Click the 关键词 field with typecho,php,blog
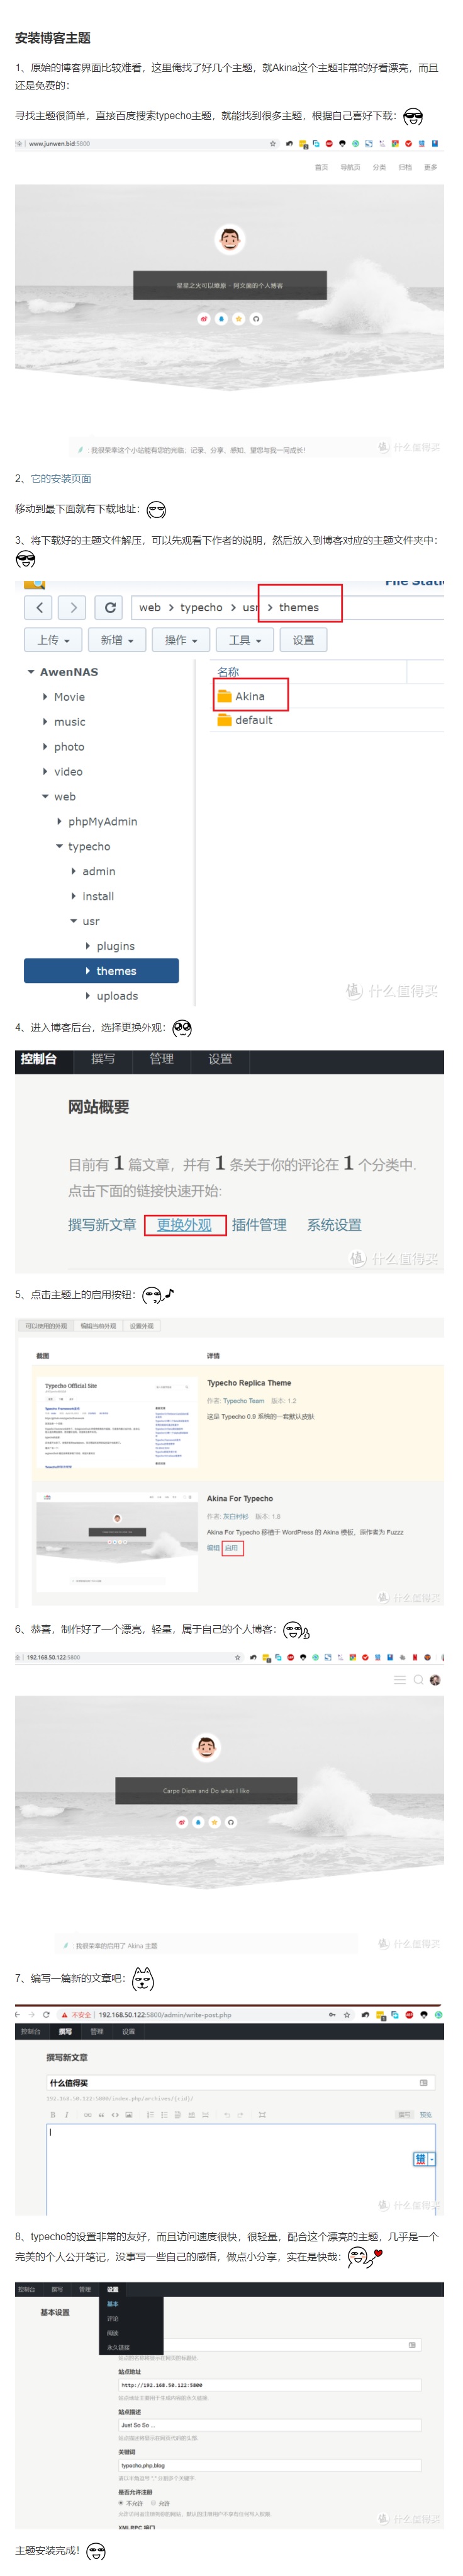The image size is (463, 2576). coord(269,2467)
